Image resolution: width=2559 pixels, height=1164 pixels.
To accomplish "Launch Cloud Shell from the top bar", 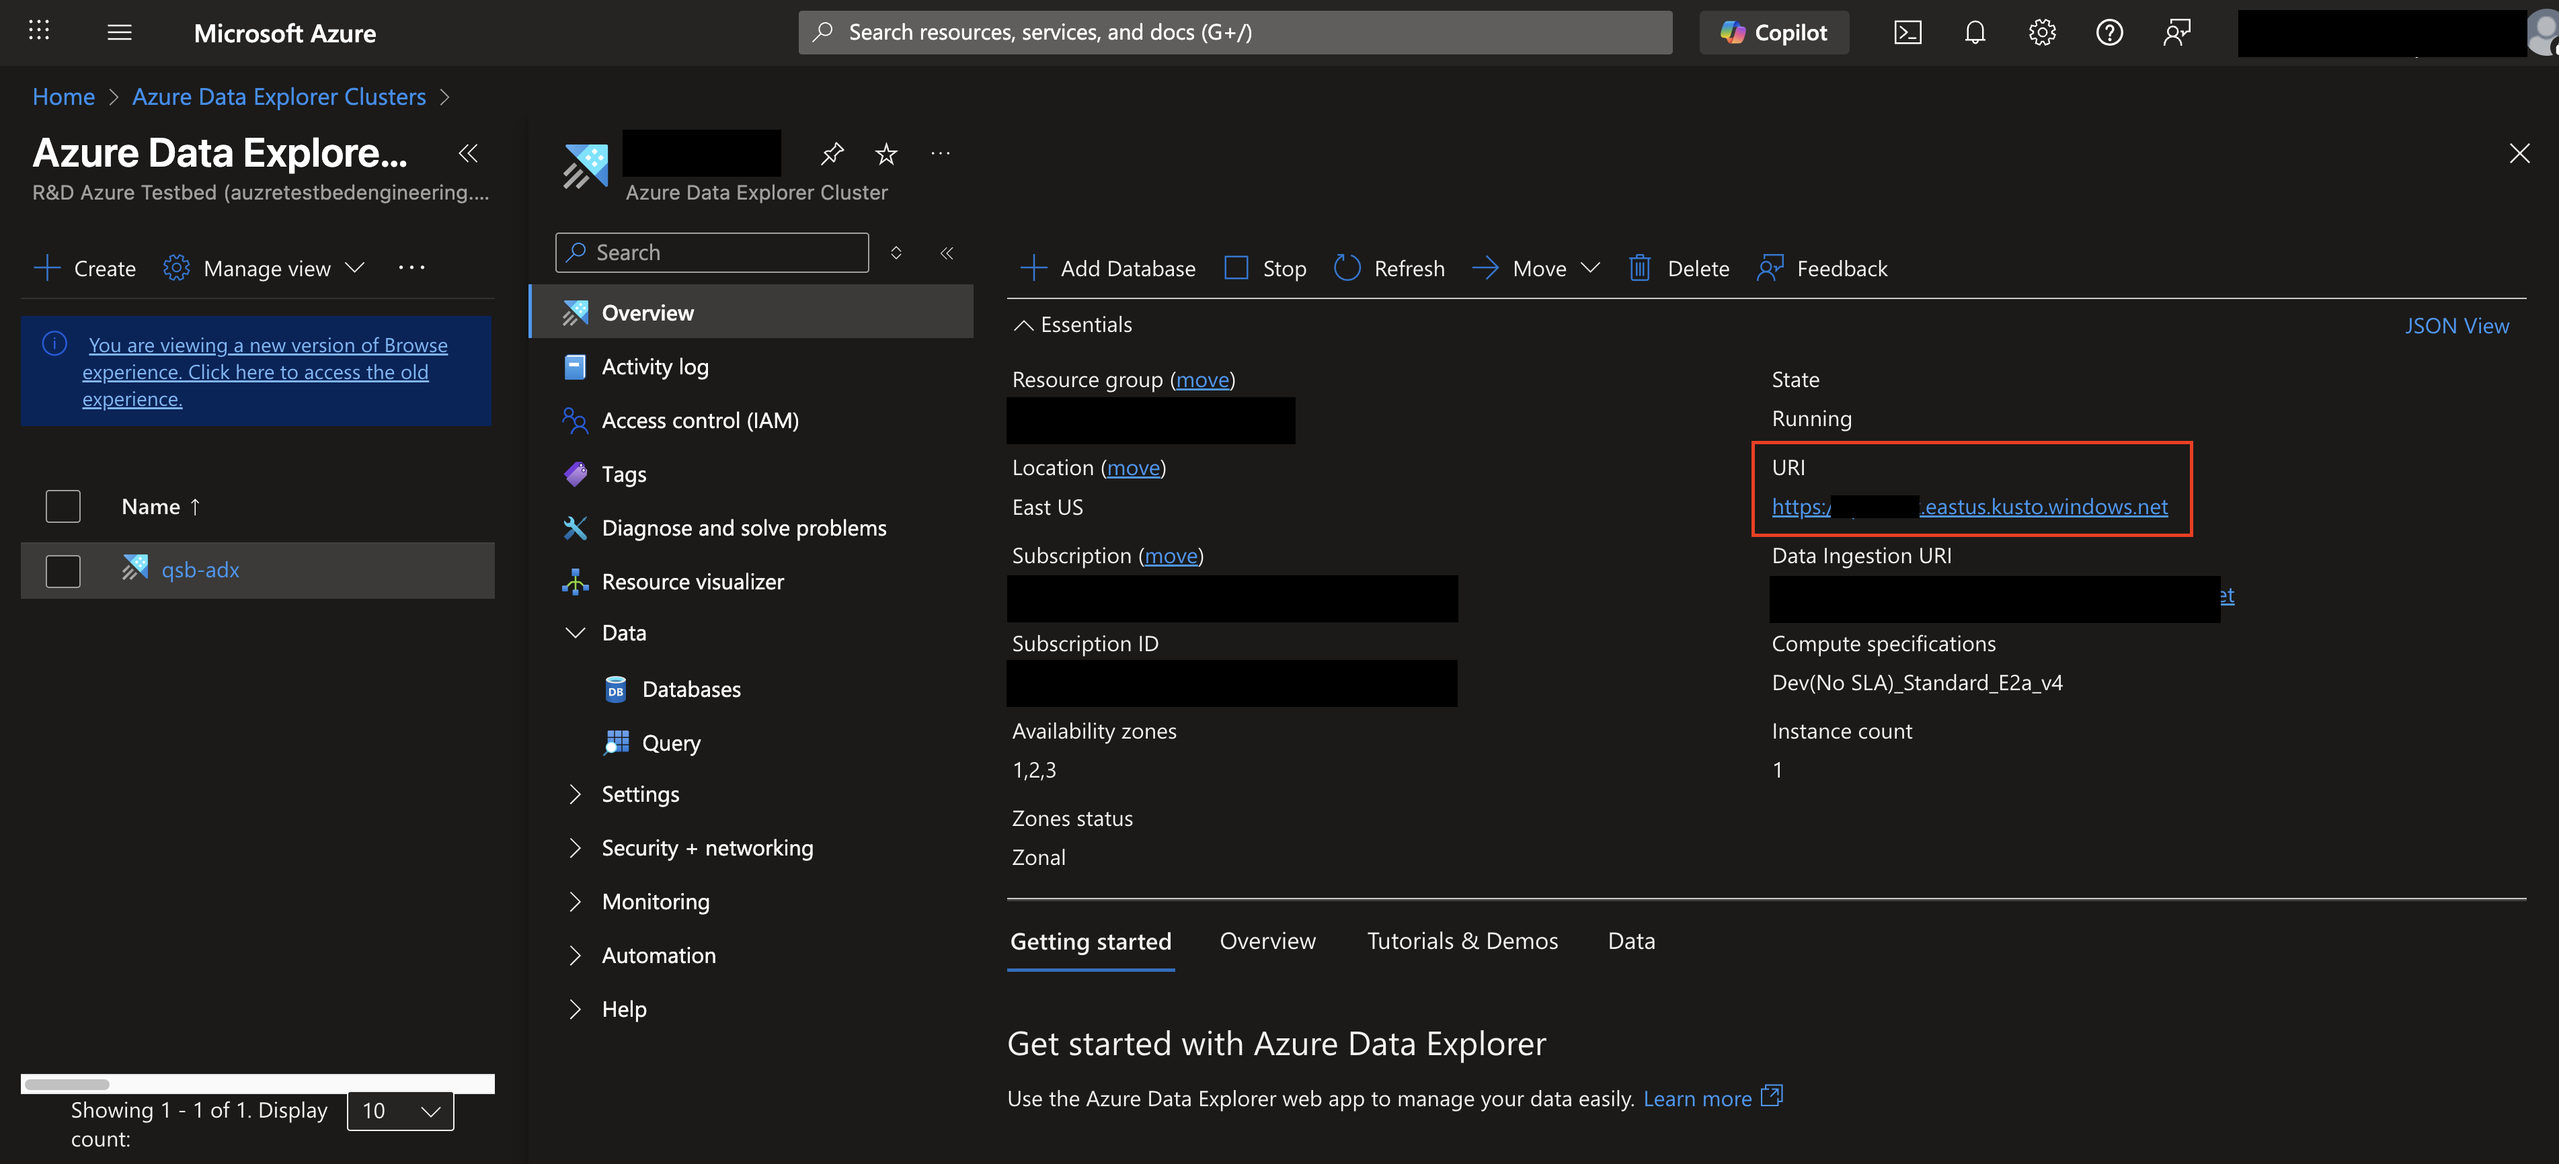I will [x=1907, y=33].
